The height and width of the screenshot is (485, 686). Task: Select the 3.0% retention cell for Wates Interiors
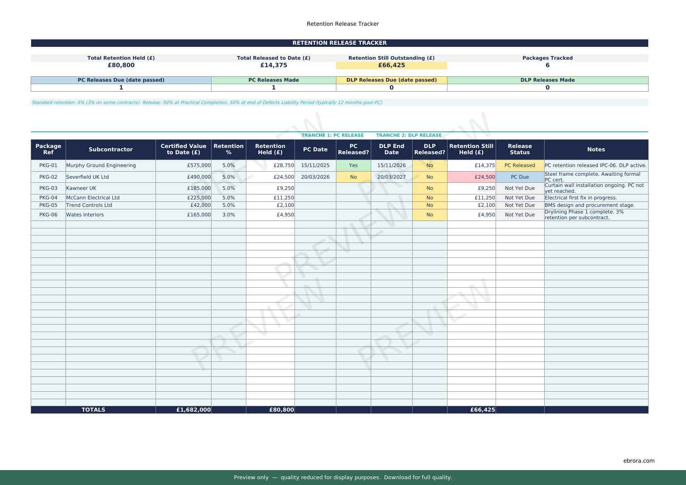click(x=228, y=215)
